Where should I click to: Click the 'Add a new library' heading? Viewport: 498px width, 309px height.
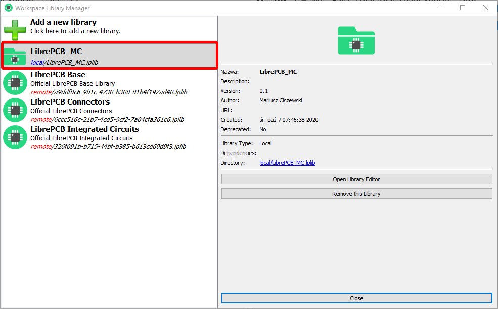click(64, 22)
